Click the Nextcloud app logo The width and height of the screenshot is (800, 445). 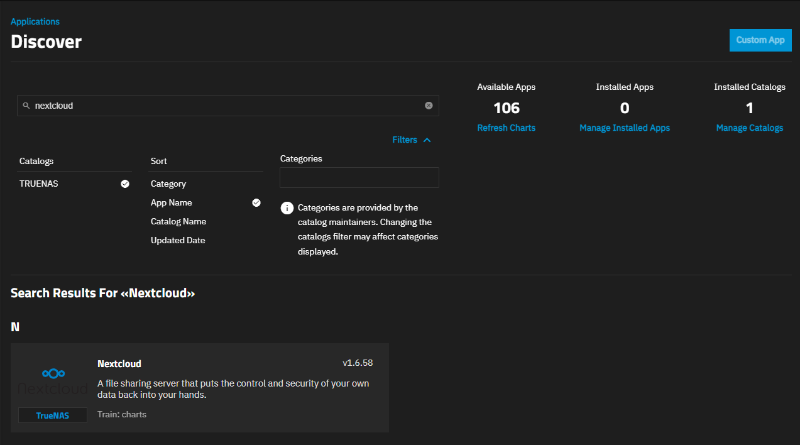point(53,381)
